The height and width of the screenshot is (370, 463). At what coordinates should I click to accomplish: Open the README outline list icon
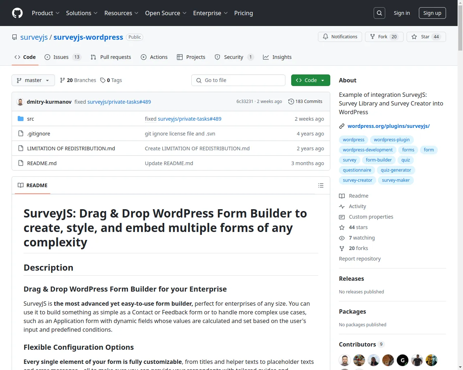tap(321, 185)
